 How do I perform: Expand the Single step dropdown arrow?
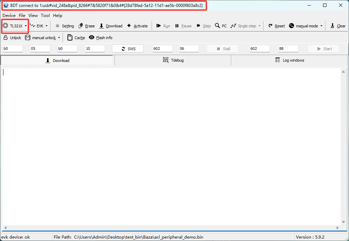pyautogui.click(x=259, y=26)
